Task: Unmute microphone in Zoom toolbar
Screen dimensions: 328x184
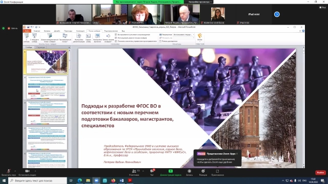Action: pos(8,172)
